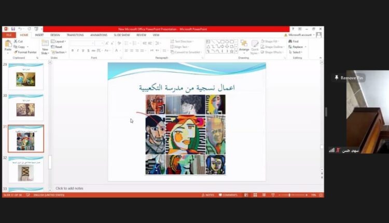
Task: Open the Transitions ribbon tab
Action: pyautogui.click(x=75, y=35)
